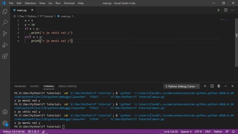The image size is (238, 134).
Task: Open the Run and Debug view
Action: [5, 45]
